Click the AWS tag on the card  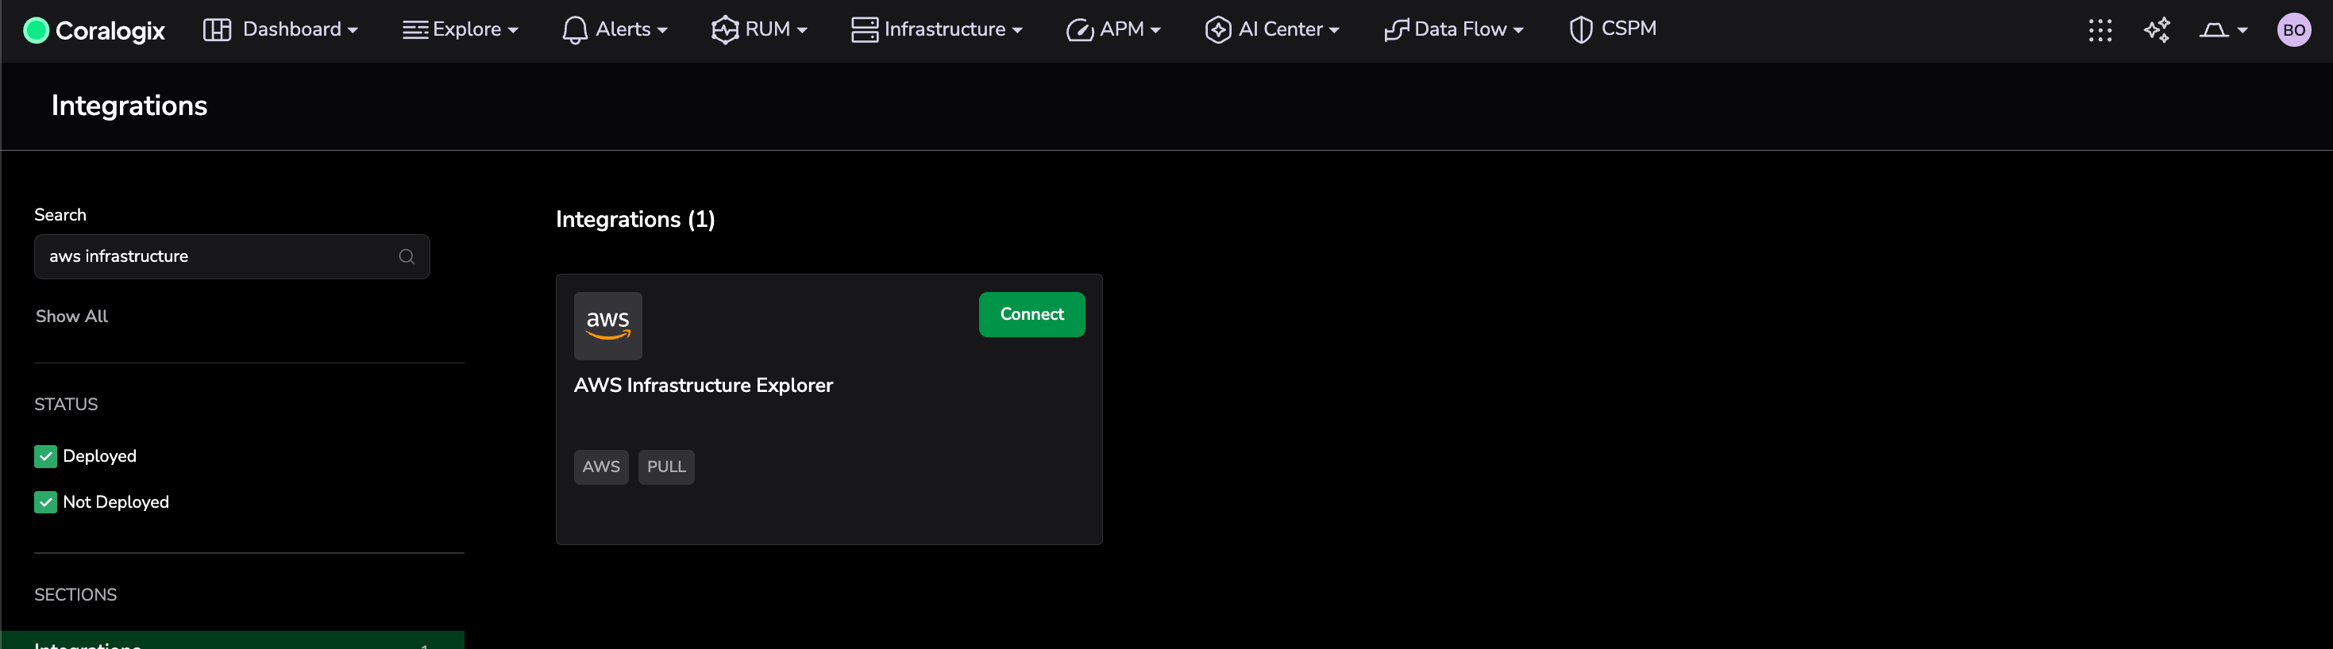[601, 467]
